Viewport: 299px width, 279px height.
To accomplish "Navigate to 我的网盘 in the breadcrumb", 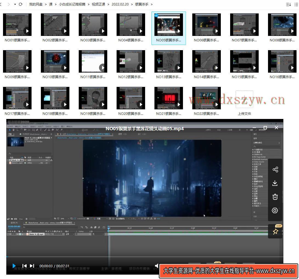I will pos(36,4).
